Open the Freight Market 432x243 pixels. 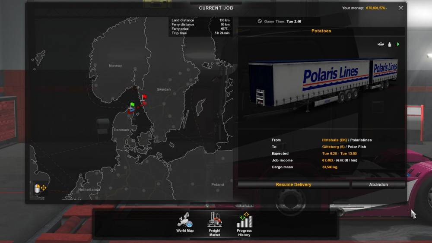coord(215,222)
